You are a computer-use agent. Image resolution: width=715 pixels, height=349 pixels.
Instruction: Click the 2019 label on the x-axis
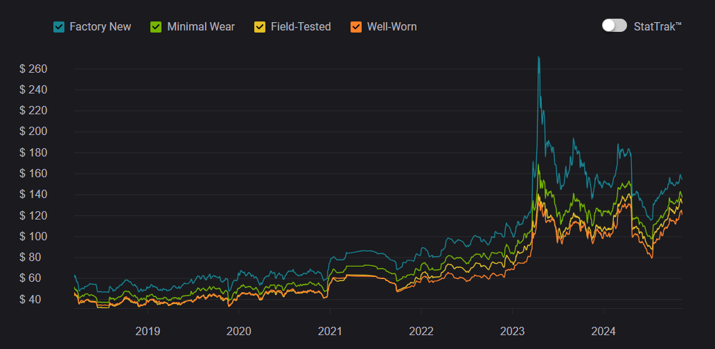coord(148,330)
